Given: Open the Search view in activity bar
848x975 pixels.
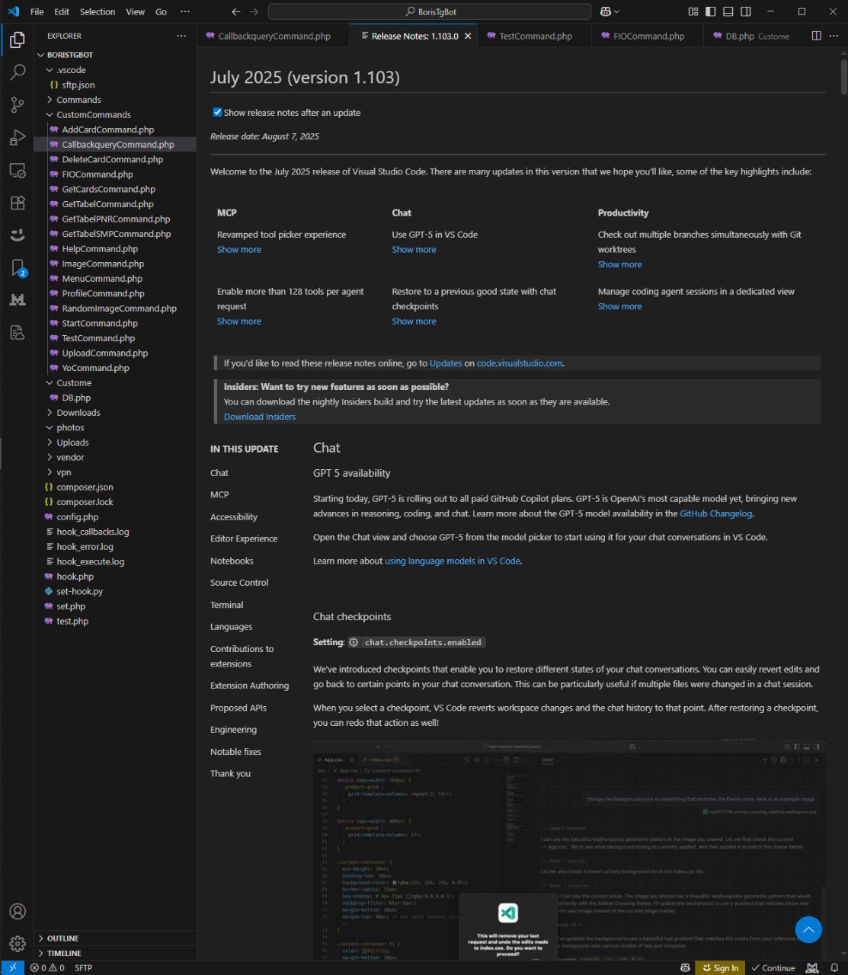Looking at the screenshot, I should click(x=17, y=72).
